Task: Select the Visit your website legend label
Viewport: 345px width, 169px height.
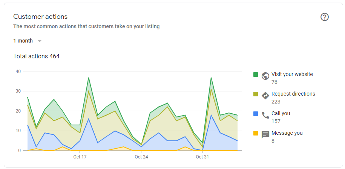Action: tap(292, 74)
